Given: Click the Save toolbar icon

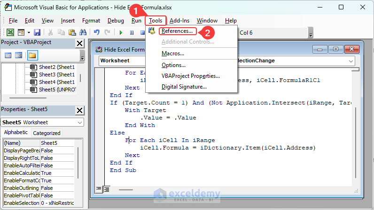Looking at the screenshot, I should pos(37,32).
